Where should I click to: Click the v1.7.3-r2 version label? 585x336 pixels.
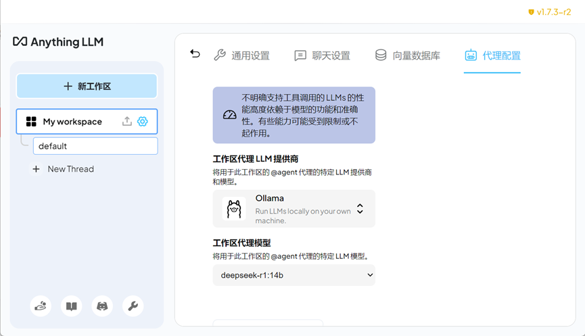pyautogui.click(x=554, y=12)
